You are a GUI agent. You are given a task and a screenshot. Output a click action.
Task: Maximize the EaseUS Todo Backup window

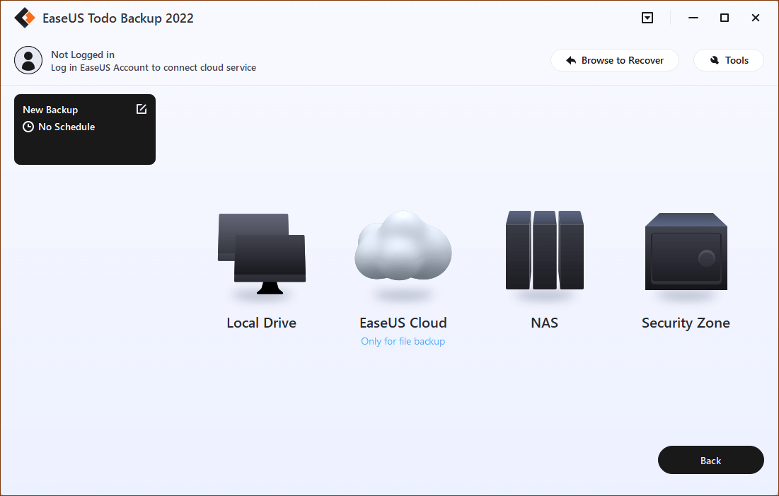pos(725,18)
